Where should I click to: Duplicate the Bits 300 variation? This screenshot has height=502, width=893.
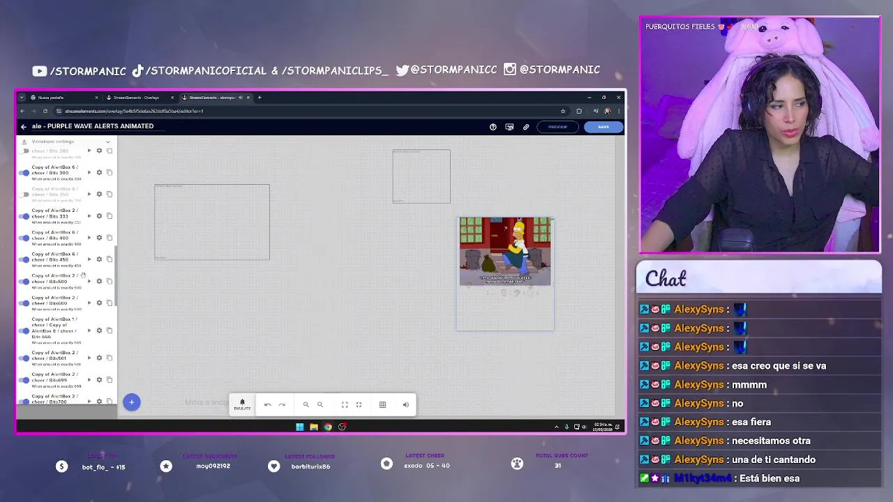tap(110, 172)
